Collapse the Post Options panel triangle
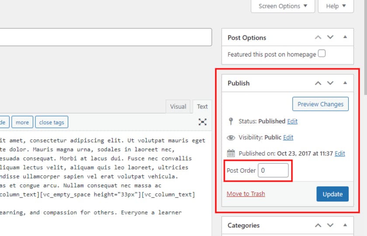Screen dimensions: 367x236 (345, 38)
